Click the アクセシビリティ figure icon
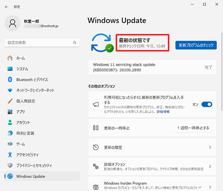 coord(10,154)
